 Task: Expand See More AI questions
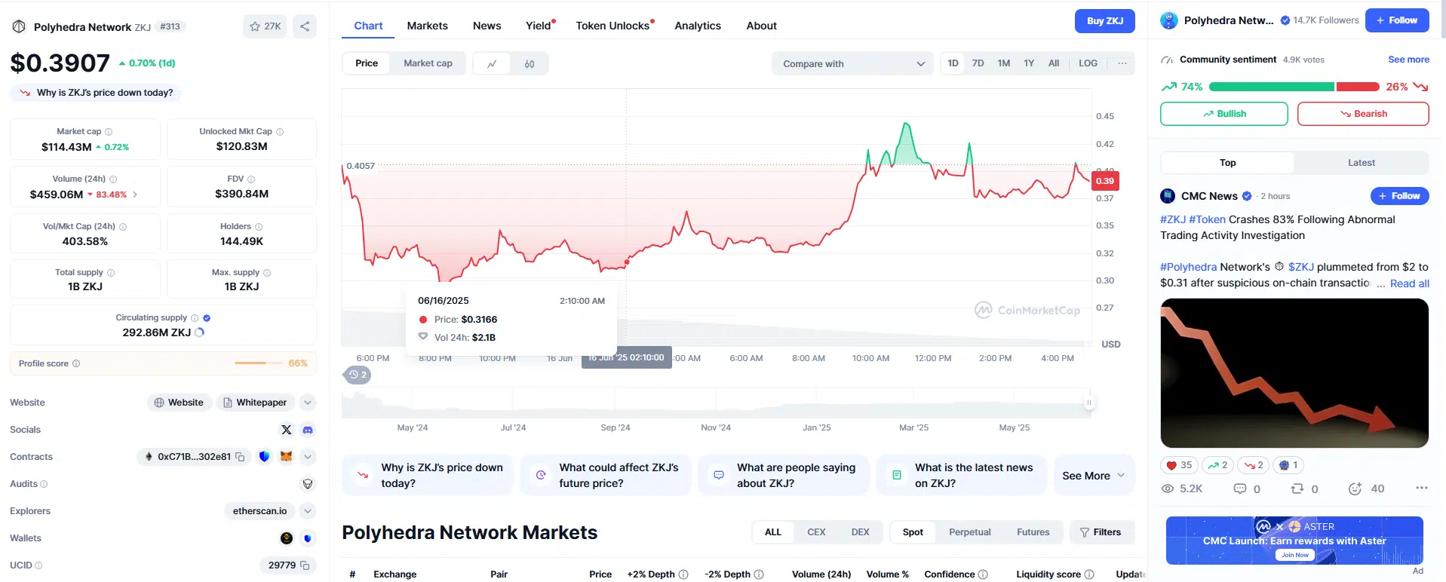1094,476
